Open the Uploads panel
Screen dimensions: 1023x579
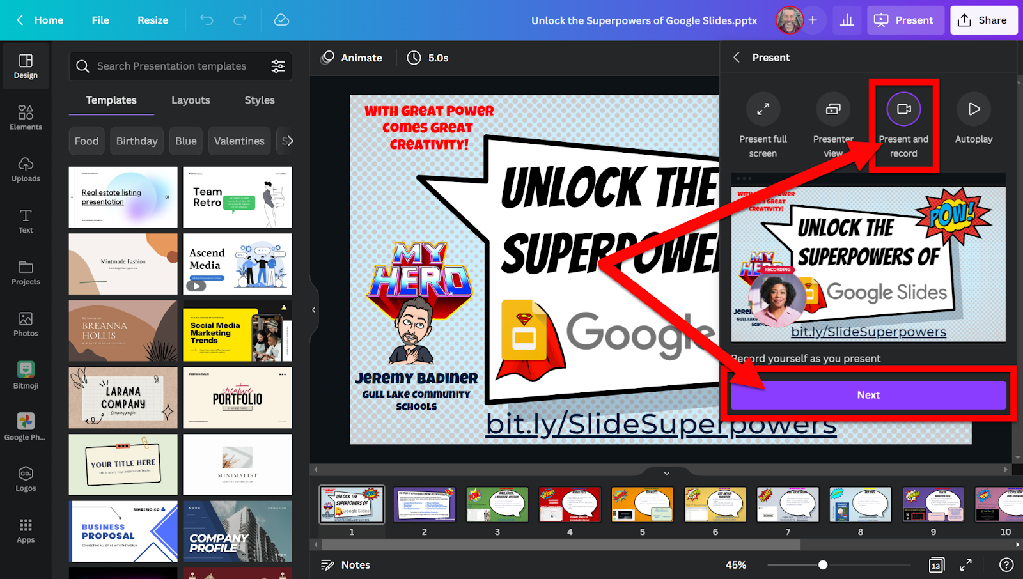pyautogui.click(x=26, y=169)
